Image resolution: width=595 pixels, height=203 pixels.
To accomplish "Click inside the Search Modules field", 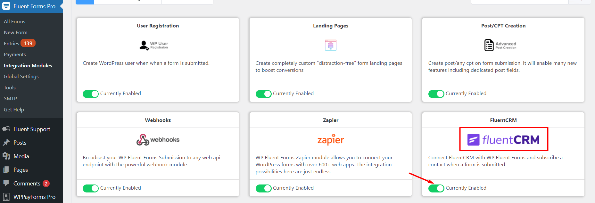I will tap(519, 2).
